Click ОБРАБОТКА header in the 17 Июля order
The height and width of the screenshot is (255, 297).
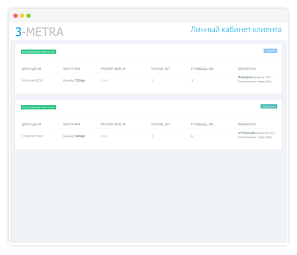pos(247,124)
